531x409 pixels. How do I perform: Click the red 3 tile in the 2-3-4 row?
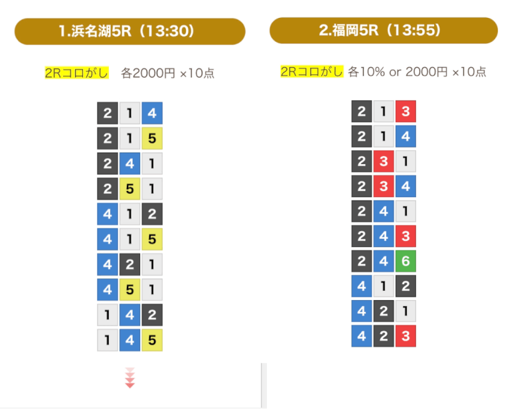coord(384,186)
